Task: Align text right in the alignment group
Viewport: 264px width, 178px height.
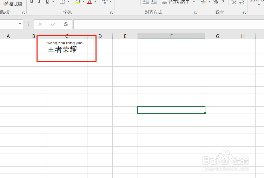Action: (x=135, y=2)
